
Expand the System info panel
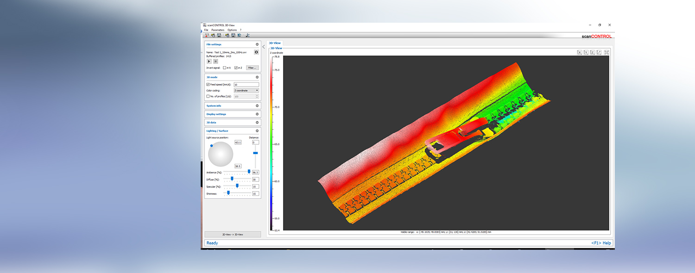[x=257, y=105]
